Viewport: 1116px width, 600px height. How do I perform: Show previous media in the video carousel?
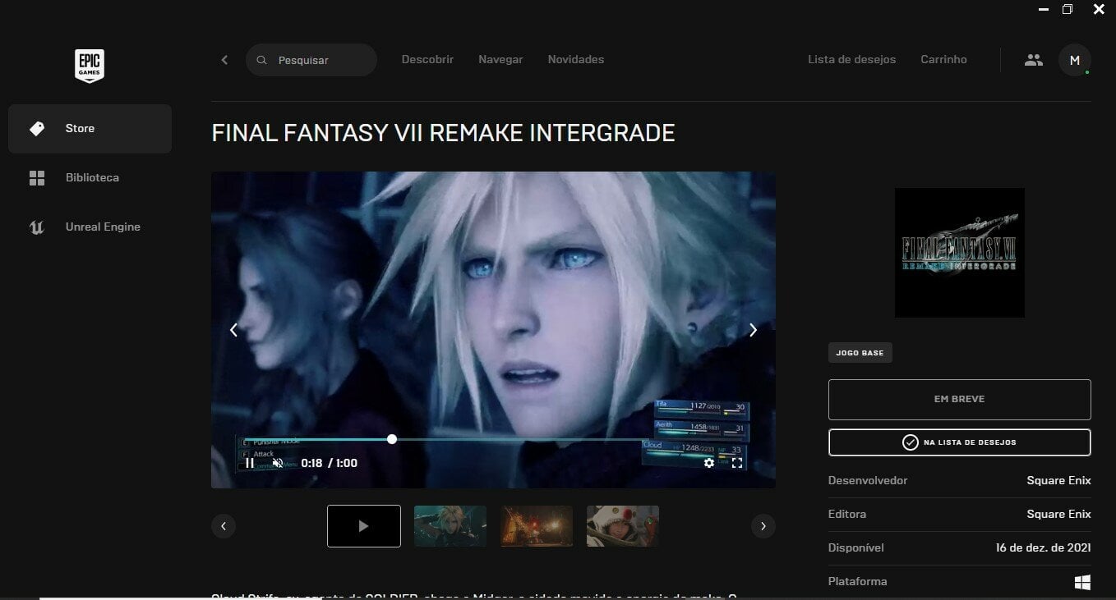coord(233,330)
